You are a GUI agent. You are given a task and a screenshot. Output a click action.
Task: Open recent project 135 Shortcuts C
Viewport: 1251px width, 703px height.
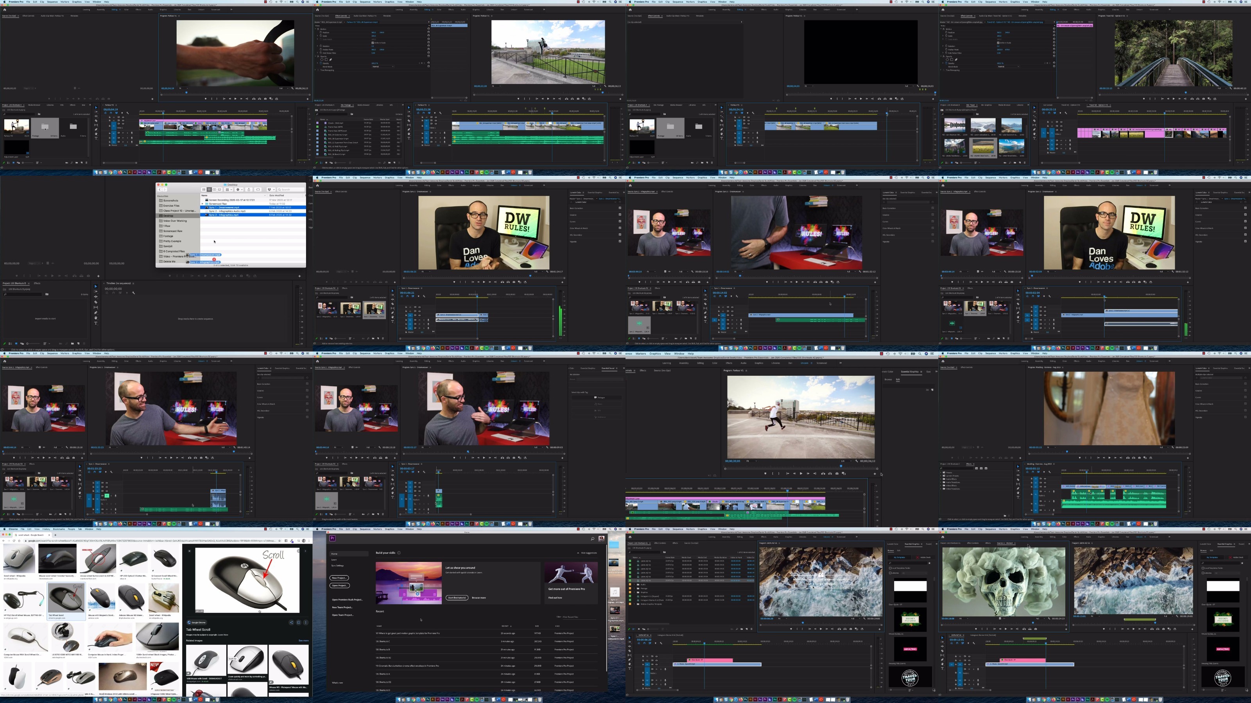pyautogui.click(x=383, y=641)
